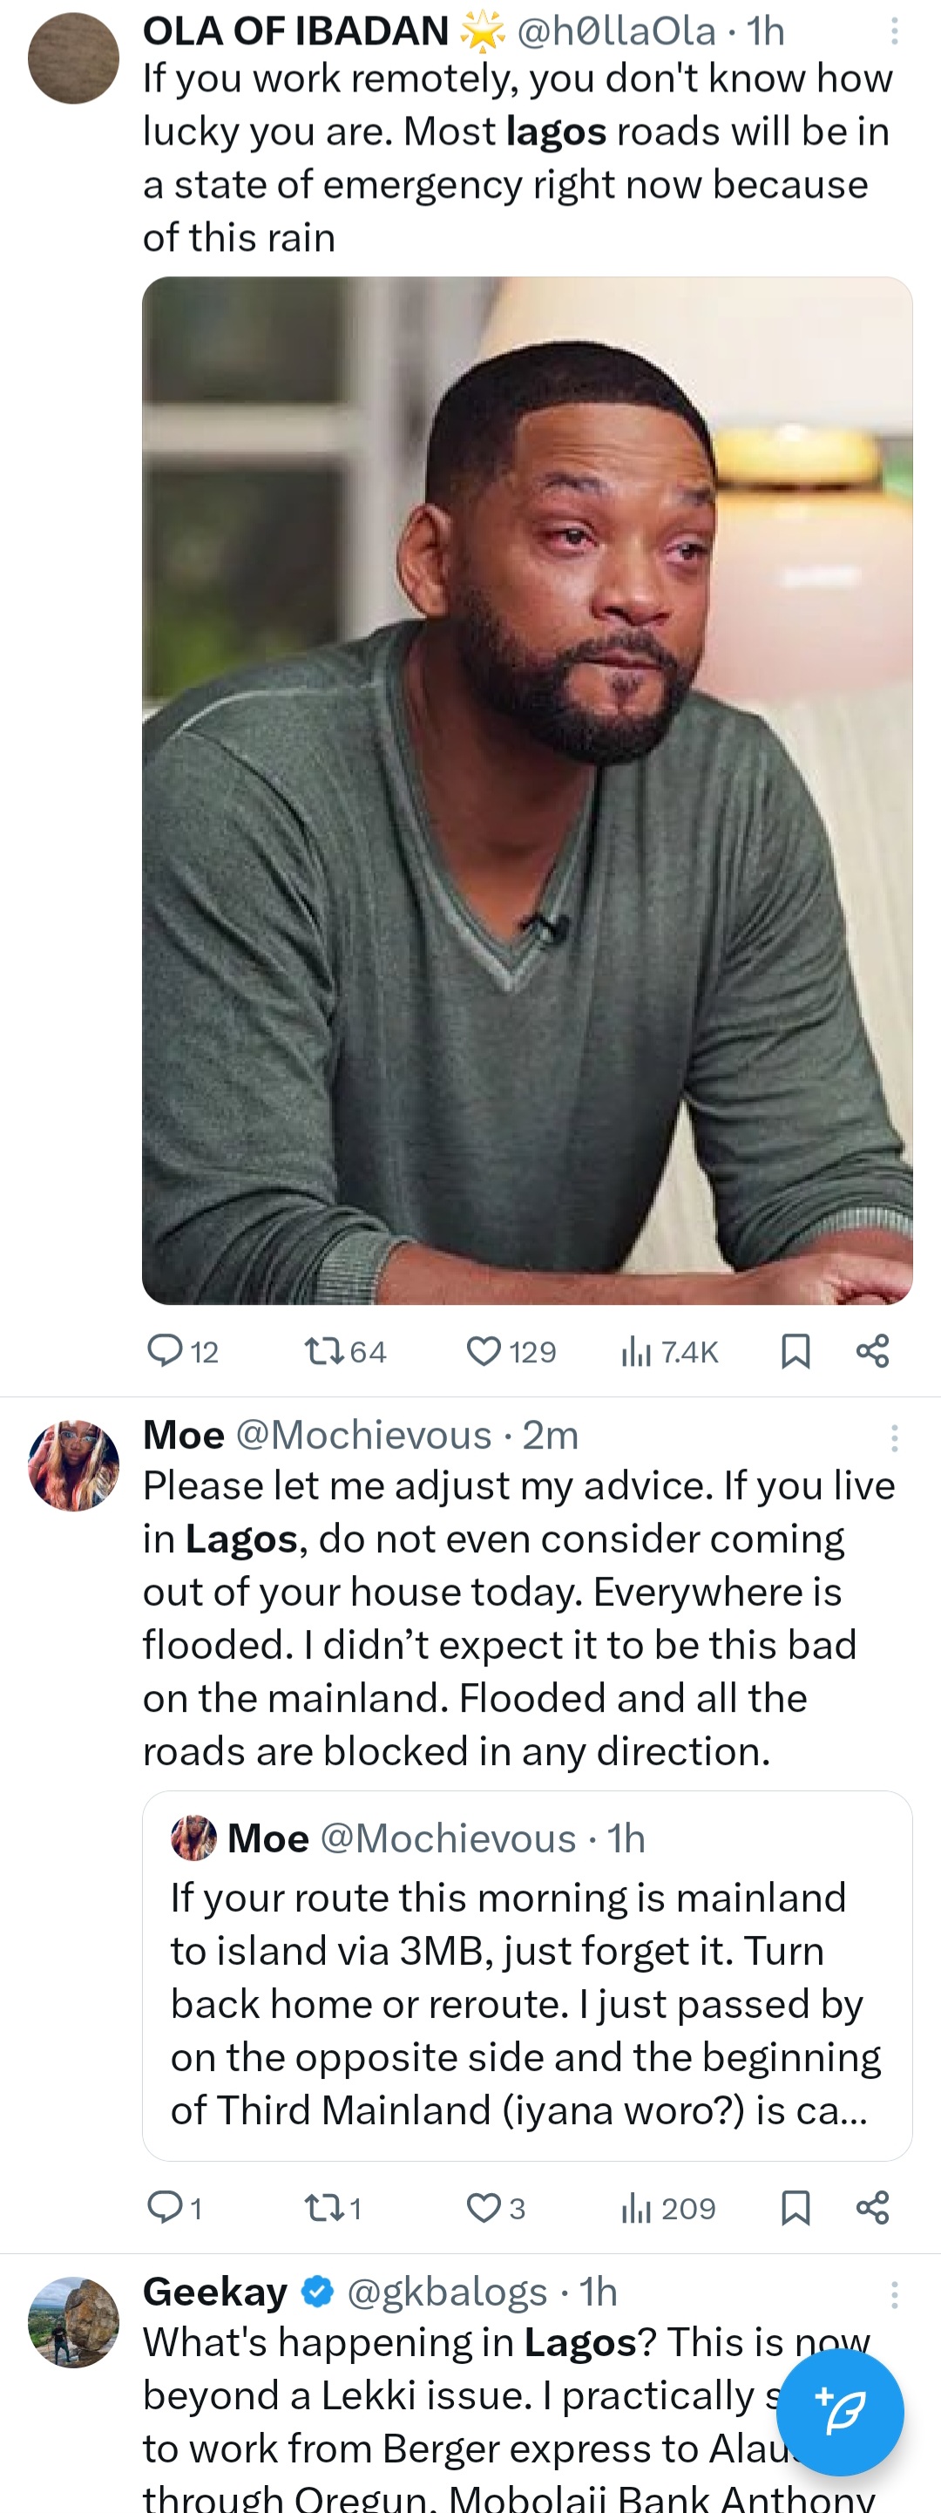Reply to Moe's flooding advice tweet
Image resolution: width=941 pixels, height=2513 pixels.
point(165,2208)
